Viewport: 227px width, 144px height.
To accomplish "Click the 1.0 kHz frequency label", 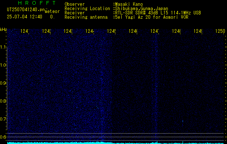I will (x=3, y=65).
